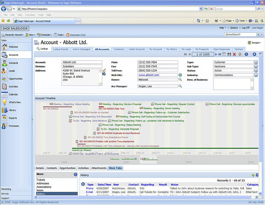Open the Lookup search
This screenshot has height=205, width=265.
(42, 49)
